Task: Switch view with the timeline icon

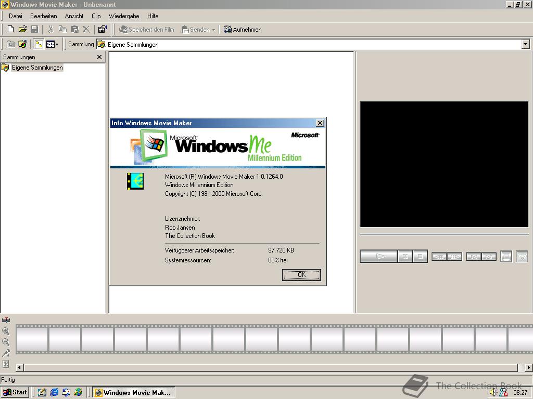Action: (6, 320)
